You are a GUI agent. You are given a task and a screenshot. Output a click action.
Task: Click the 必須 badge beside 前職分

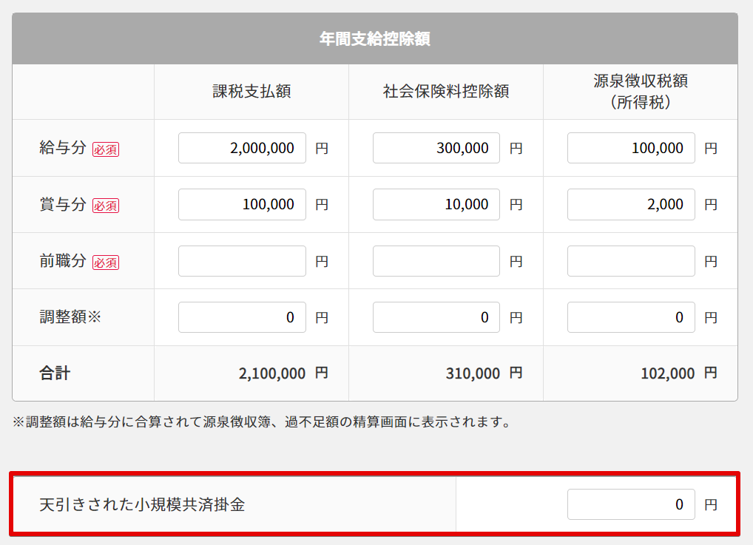(106, 263)
